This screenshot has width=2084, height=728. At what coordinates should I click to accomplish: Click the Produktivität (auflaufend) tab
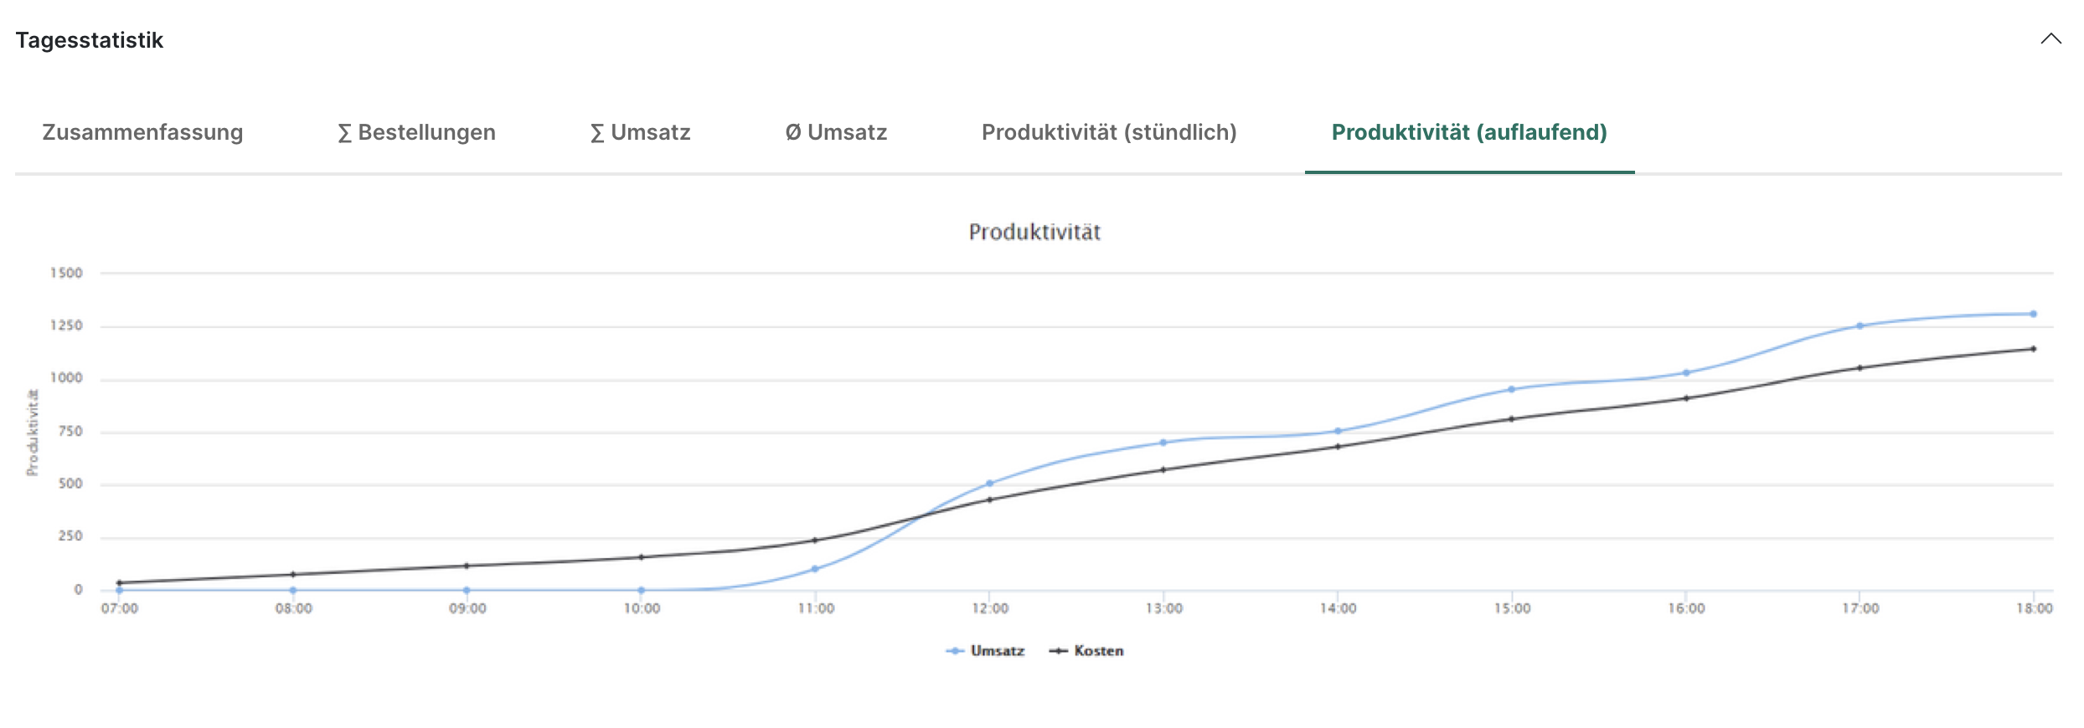[x=1469, y=132]
